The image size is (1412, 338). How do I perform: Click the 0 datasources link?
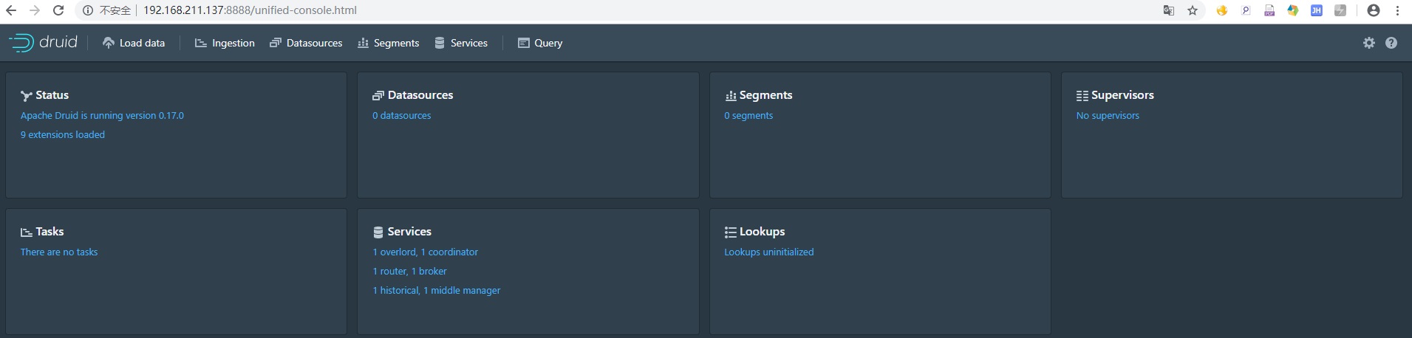coord(402,115)
